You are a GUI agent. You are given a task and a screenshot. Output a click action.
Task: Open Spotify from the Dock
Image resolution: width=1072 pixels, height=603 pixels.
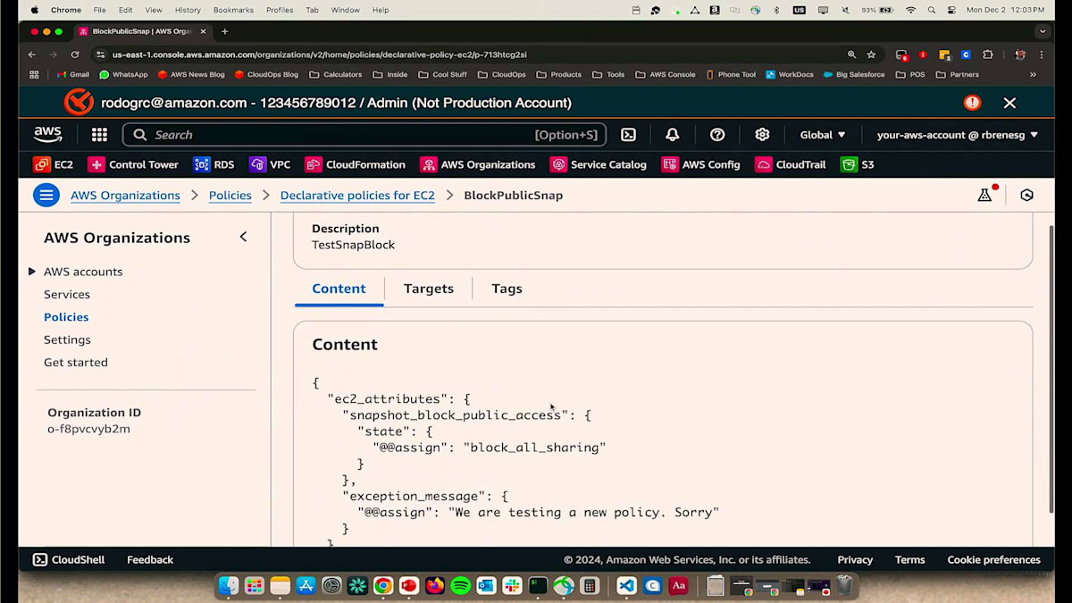[x=460, y=586]
